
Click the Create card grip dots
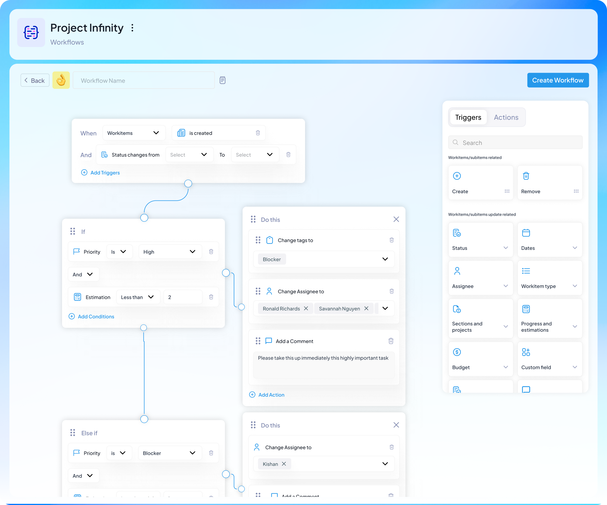[x=507, y=191]
